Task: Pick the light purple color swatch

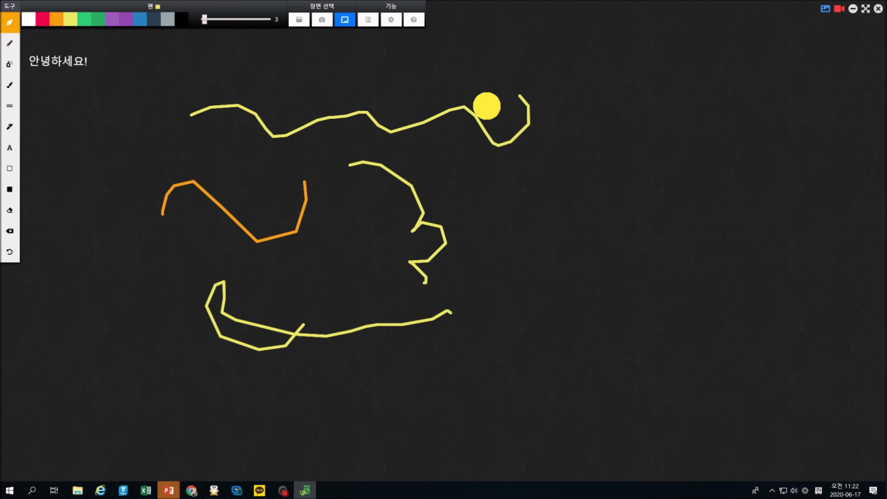Action: (112, 20)
